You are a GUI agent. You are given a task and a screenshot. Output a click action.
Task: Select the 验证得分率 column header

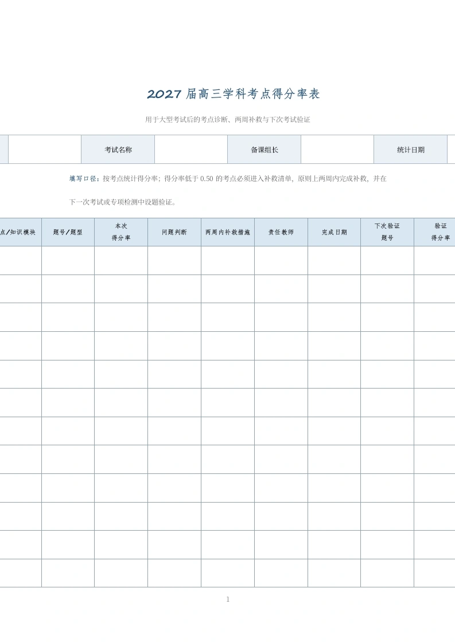(435, 232)
